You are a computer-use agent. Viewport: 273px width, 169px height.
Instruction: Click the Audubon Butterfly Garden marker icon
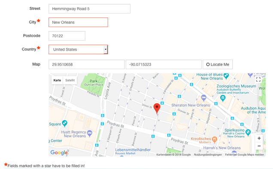click(x=223, y=99)
